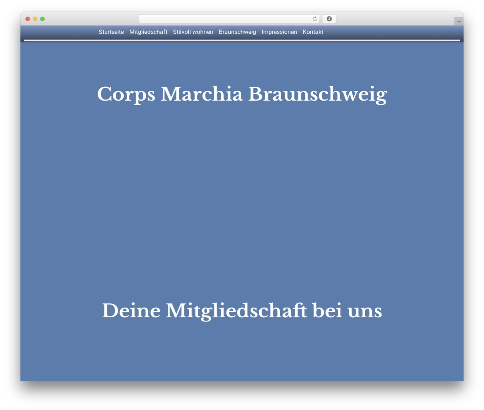The height and width of the screenshot is (410, 484).
Task: Open the downloads button in browser toolbar
Action: pos(329,19)
